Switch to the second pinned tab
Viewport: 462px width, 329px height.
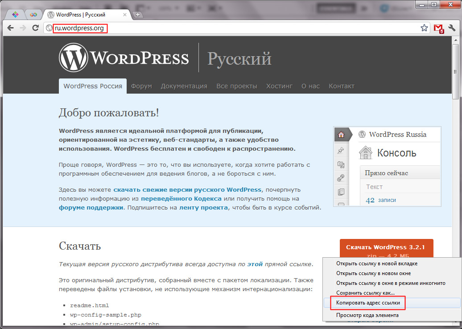(x=33, y=15)
